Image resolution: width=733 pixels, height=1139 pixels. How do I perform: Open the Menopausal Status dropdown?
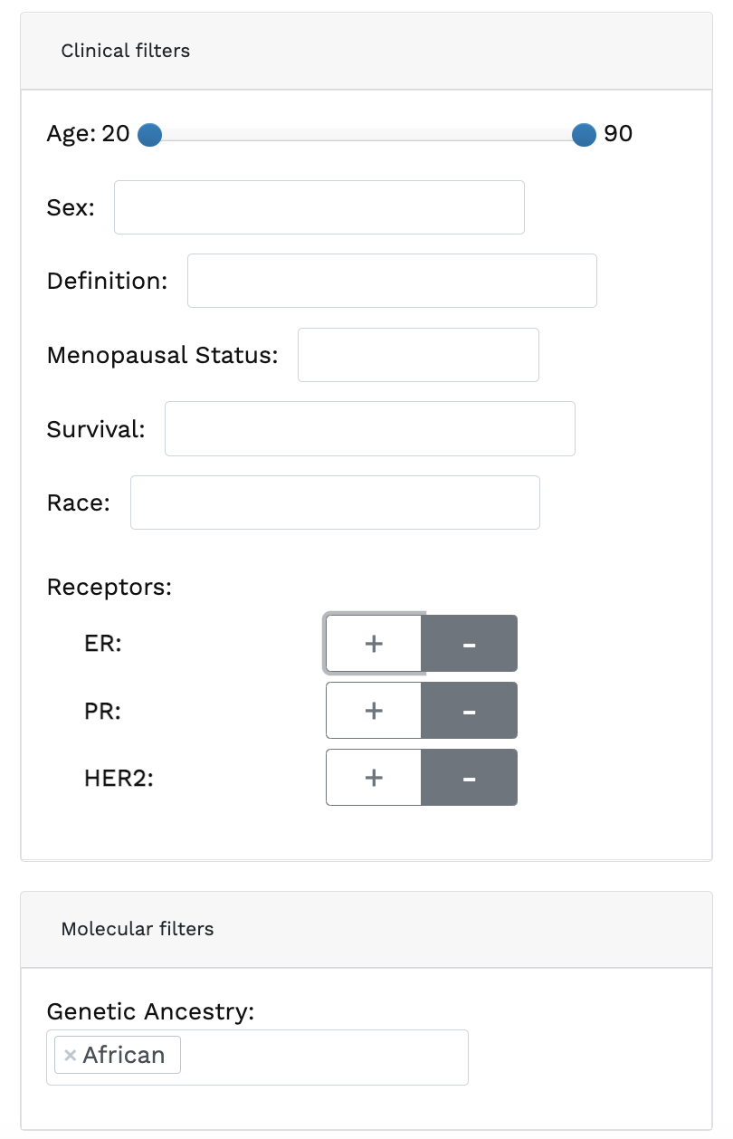click(x=418, y=355)
